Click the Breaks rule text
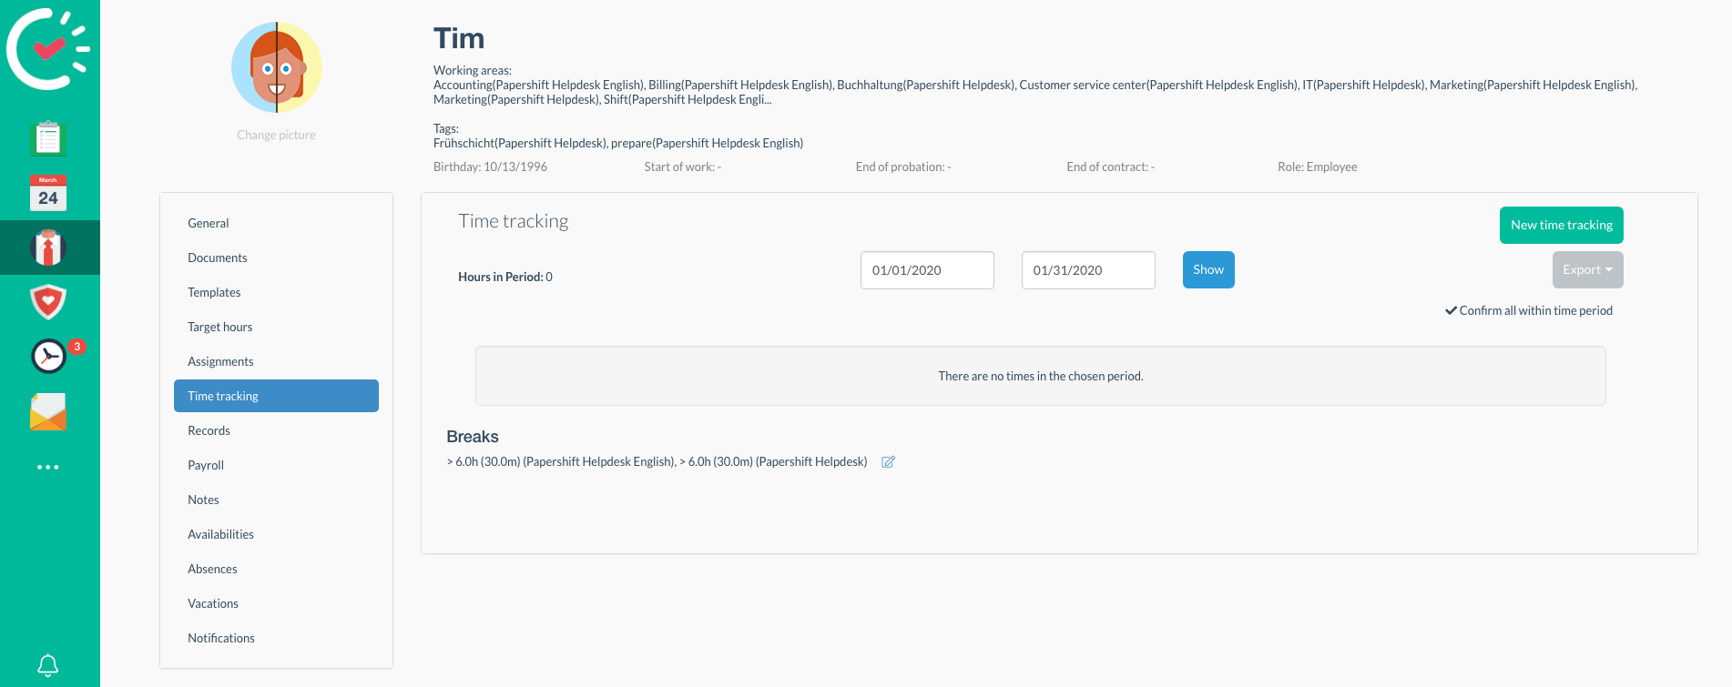1732x687 pixels. pos(657,461)
